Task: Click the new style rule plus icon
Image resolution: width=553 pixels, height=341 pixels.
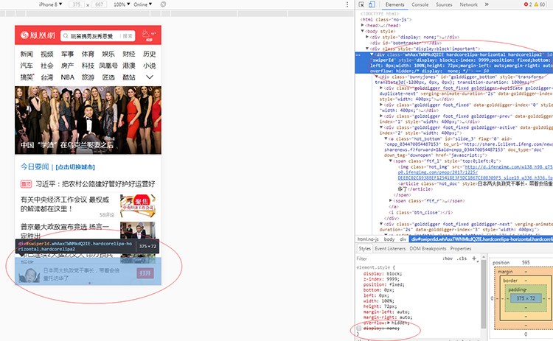Action: click(474, 259)
